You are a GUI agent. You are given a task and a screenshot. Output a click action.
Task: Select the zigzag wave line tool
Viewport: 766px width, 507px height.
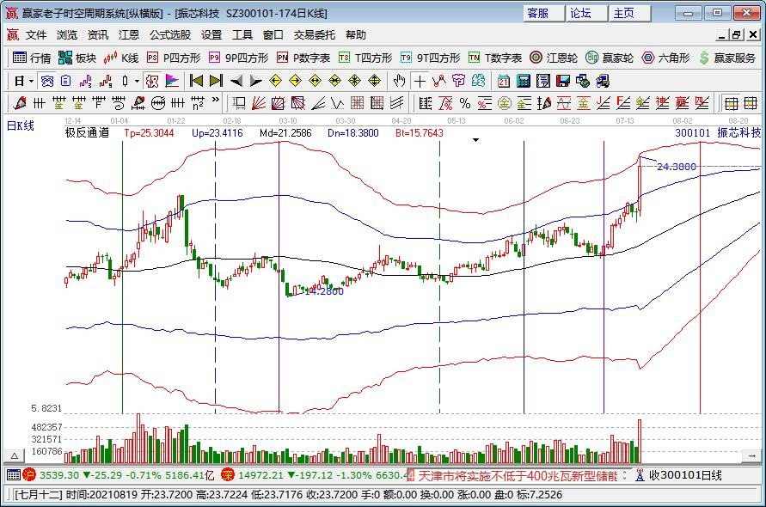[x=337, y=103]
